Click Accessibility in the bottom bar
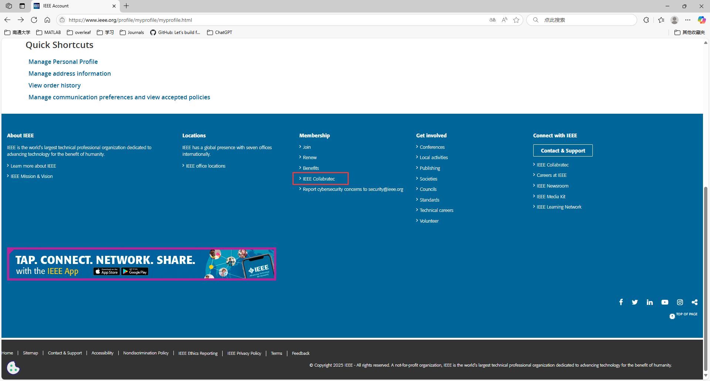The height and width of the screenshot is (381, 710). [x=102, y=353]
